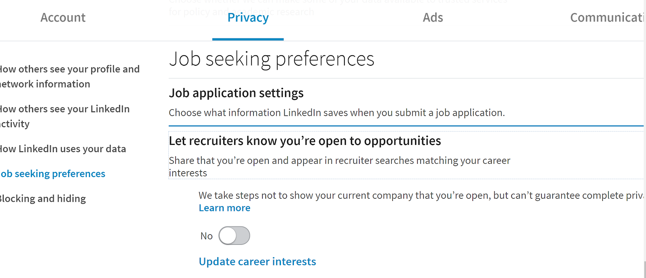Click 'Job seeking preferences' in the sidebar
Viewport: 646px width, 278px height.
click(53, 174)
